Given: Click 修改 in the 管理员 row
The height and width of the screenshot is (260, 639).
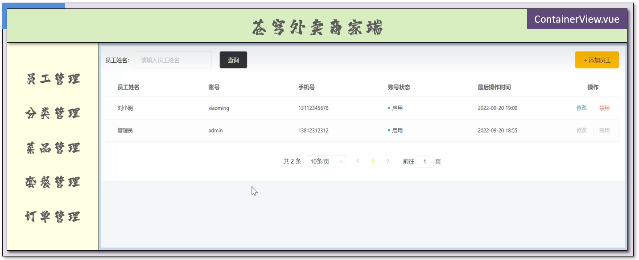Looking at the screenshot, I should 581,131.
